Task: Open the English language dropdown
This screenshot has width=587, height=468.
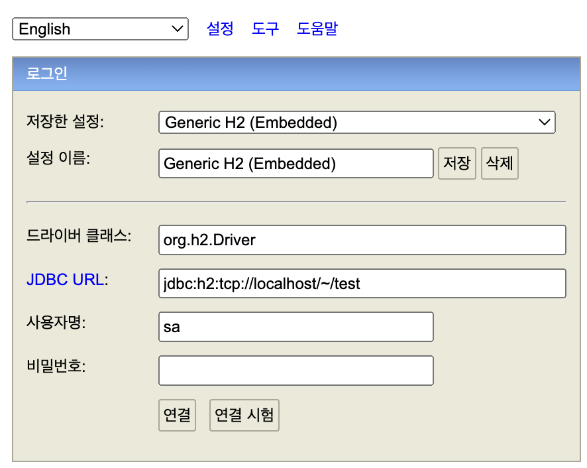Action: pos(100,29)
